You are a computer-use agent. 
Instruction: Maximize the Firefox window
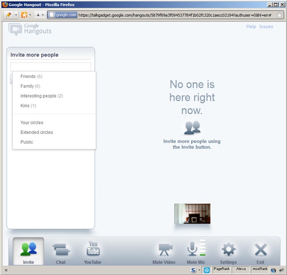(276, 4)
